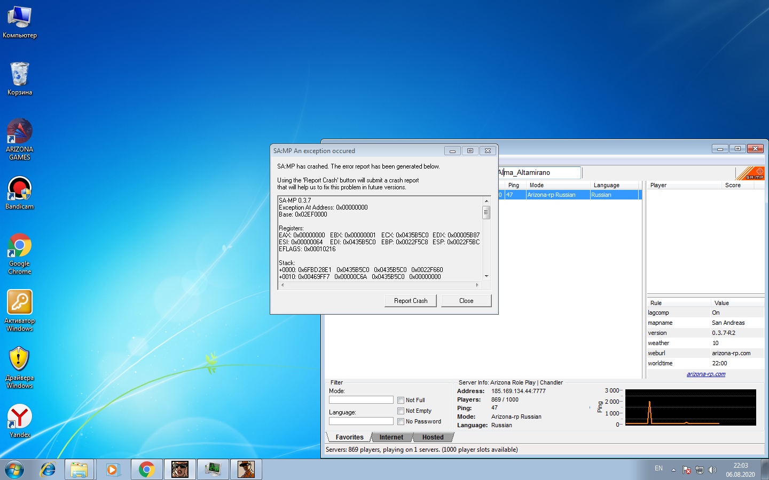Switch to the Internet tab
This screenshot has height=480, width=769.
coord(391,437)
